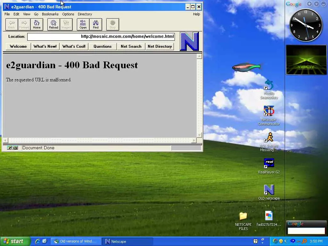The height and width of the screenshot is (246, 328).
Task: Click the horizontal scrollbar right arrow
Action: (x=194, y=140)
